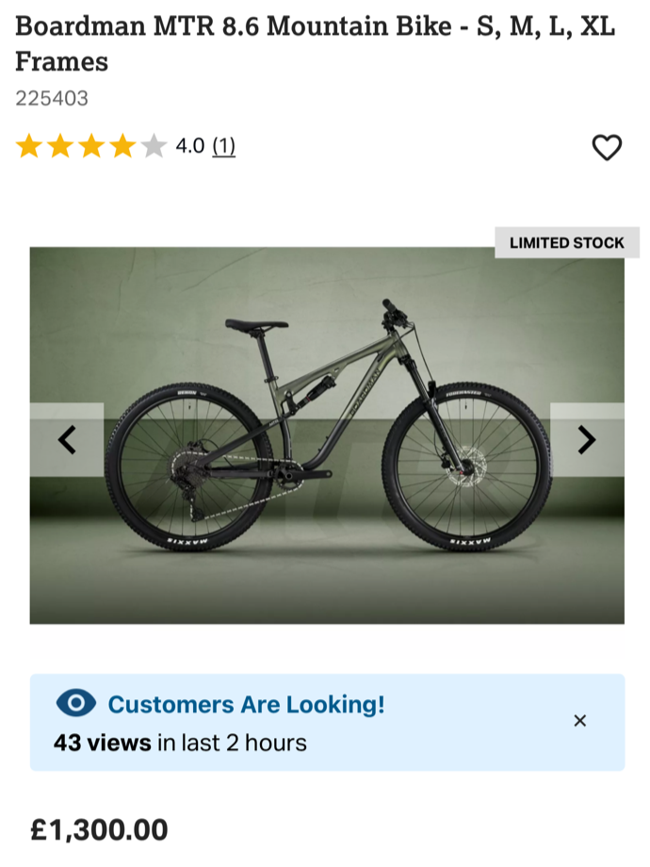Click the fourth gold star
Image resolution: width=650 pixels, height=867 pixels.
click(121, 146)
